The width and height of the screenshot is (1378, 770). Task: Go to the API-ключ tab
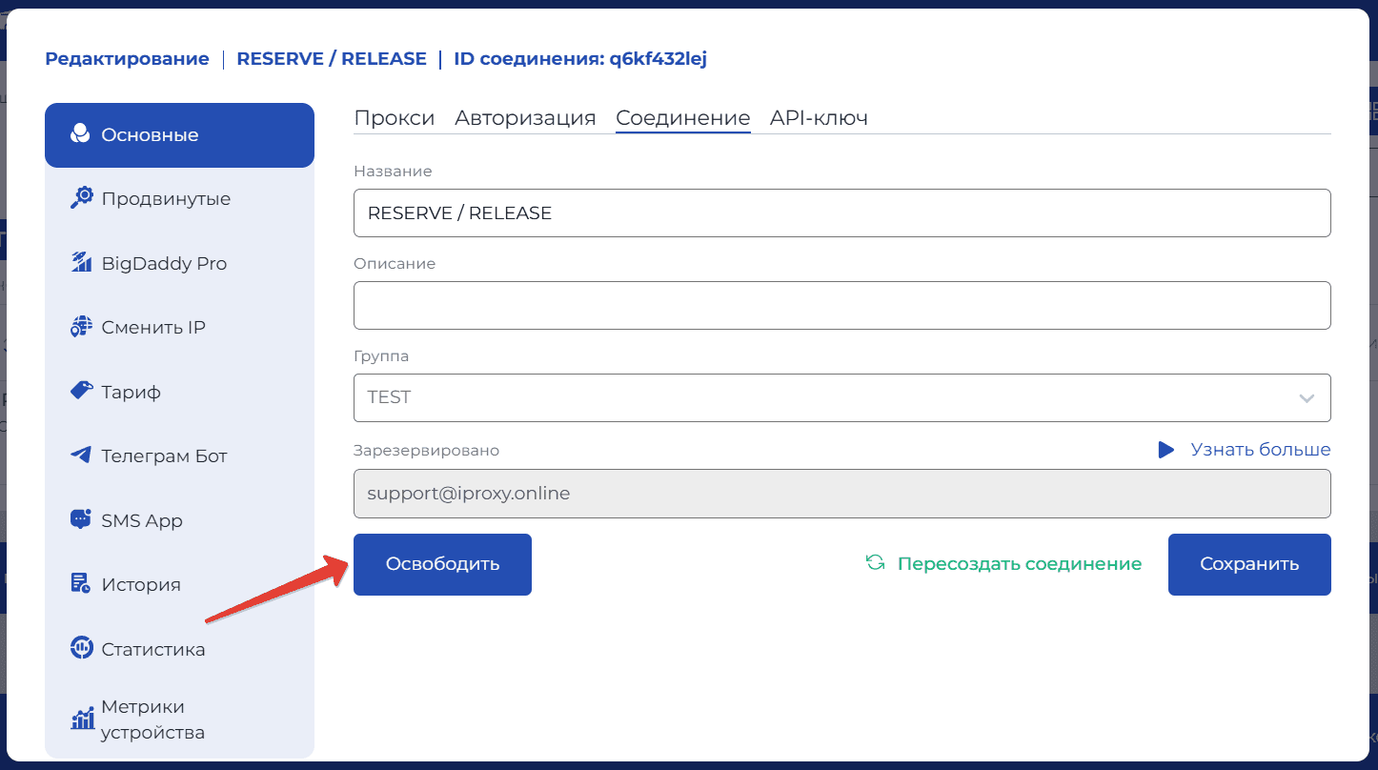(x=819, y=118)
